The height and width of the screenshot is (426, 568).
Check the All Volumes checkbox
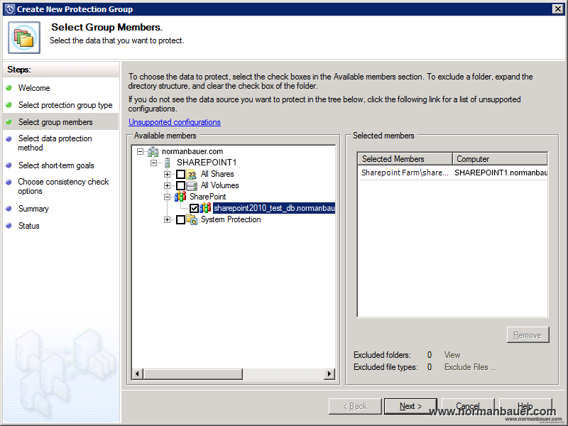pyautogui.click(x=180, y=185)
